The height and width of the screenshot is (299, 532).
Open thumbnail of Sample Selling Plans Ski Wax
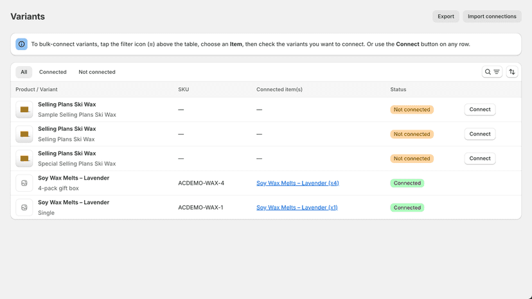[24, 110]
